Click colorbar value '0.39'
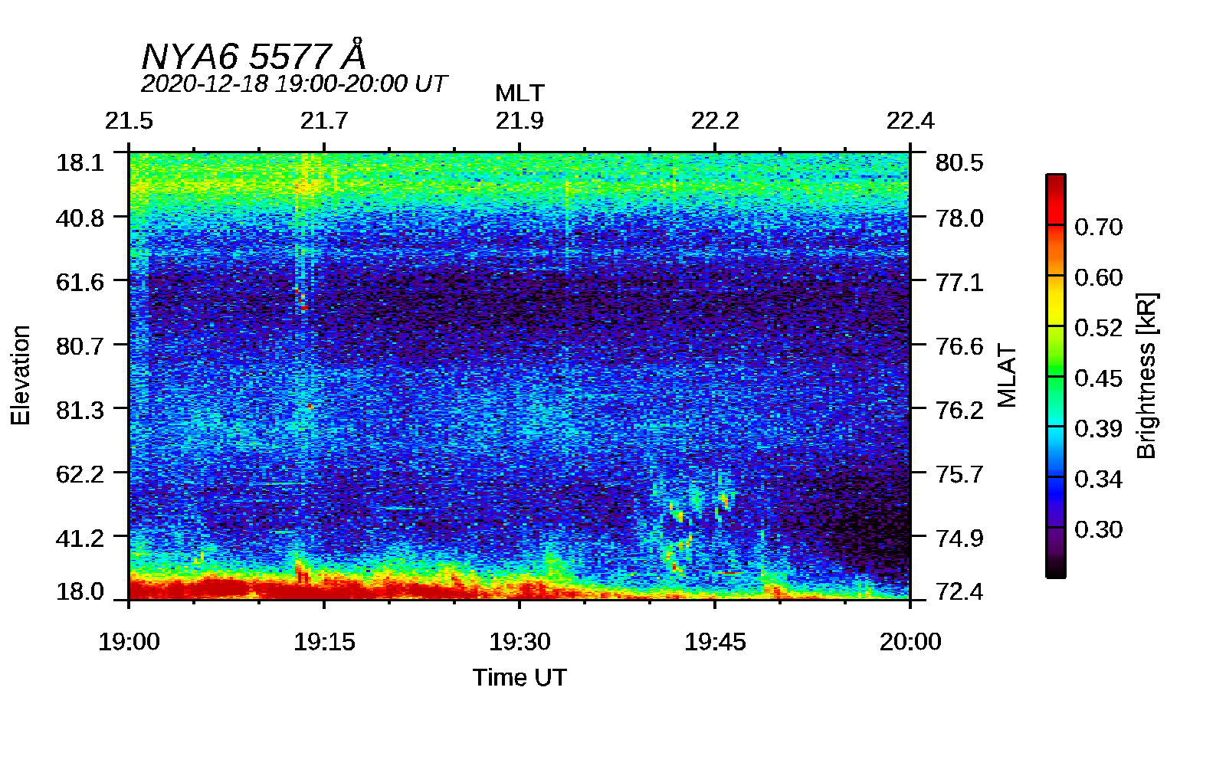Image resolution: width=1226 pixels, height=766 pixels. (x=1098, y=429)
